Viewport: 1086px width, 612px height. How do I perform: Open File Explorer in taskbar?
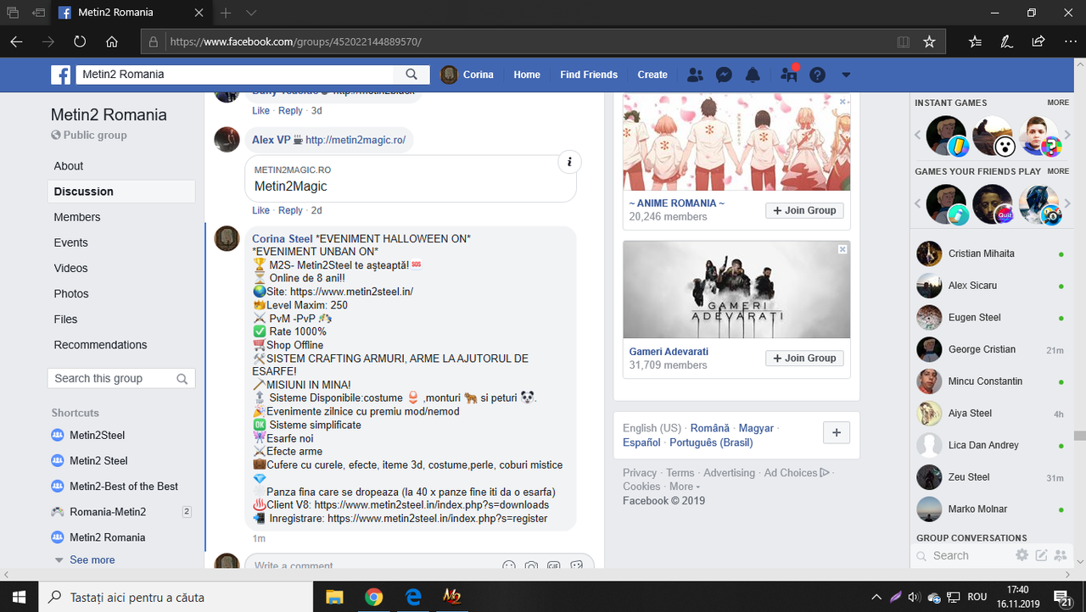(333, 597)
